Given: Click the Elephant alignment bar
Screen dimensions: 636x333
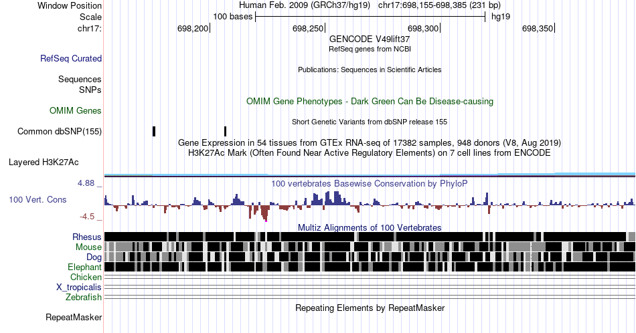Looking at the screenshot, I should click(370, 267).
